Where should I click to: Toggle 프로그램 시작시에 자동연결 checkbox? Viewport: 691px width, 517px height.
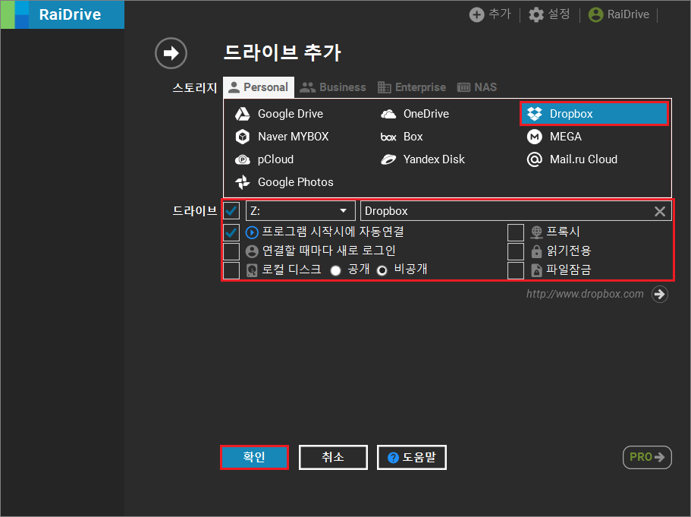tap(231, 232)
